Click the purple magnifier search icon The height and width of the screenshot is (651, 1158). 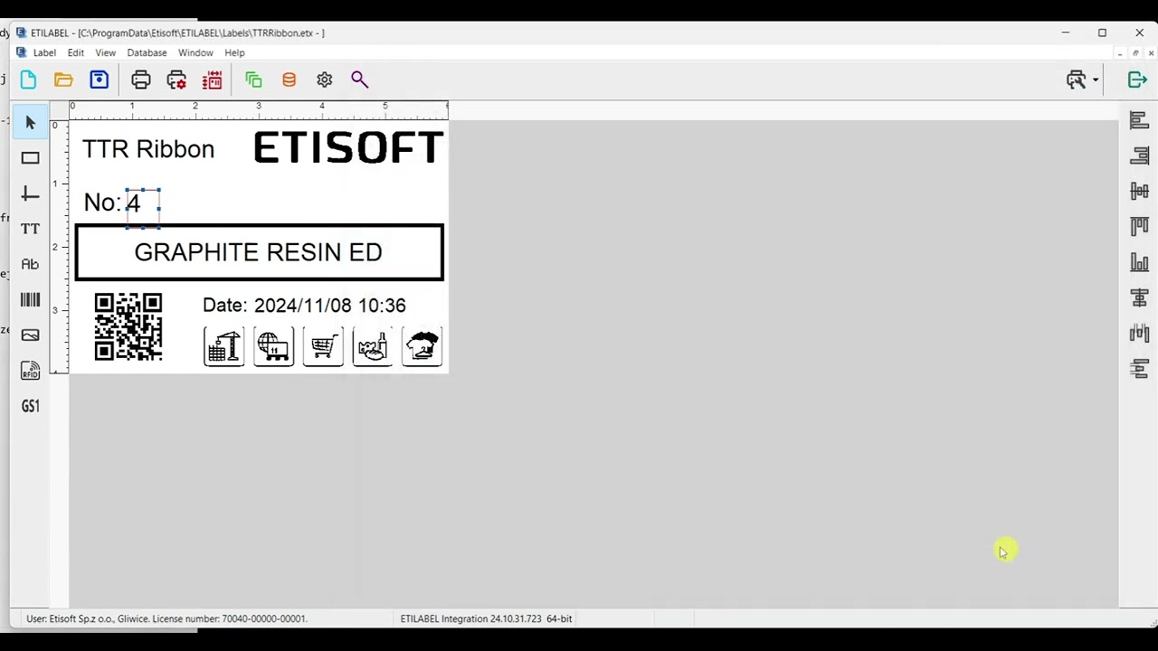click(360, 80)
